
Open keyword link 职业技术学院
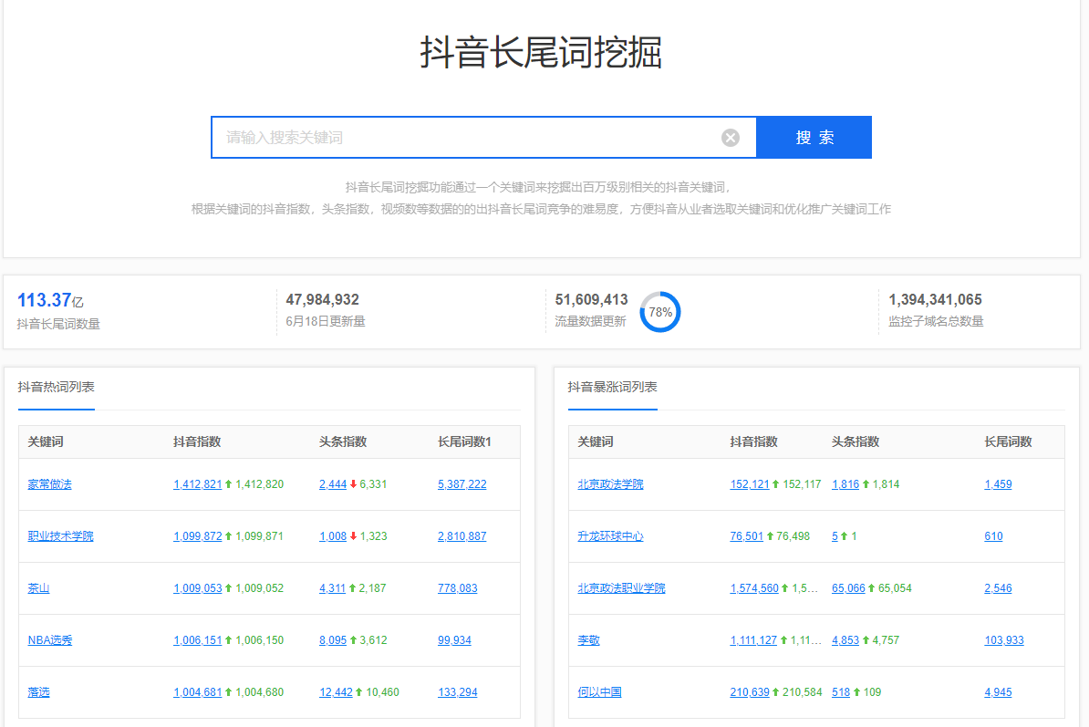[x=60, y=536]
